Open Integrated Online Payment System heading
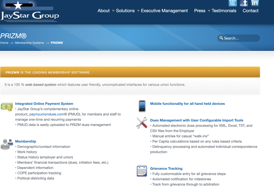 (44, 103)
